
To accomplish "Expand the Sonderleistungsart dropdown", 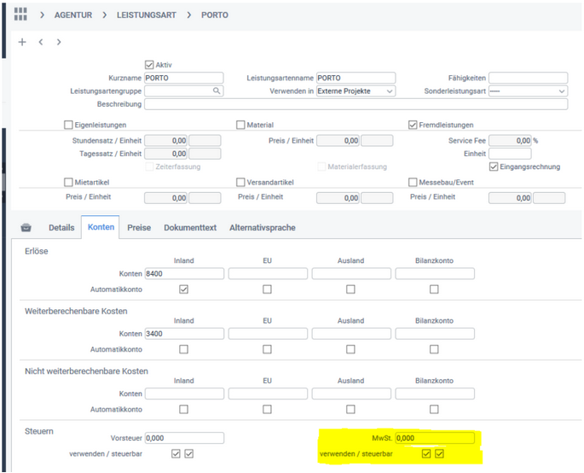I will [x=528, y=91].
